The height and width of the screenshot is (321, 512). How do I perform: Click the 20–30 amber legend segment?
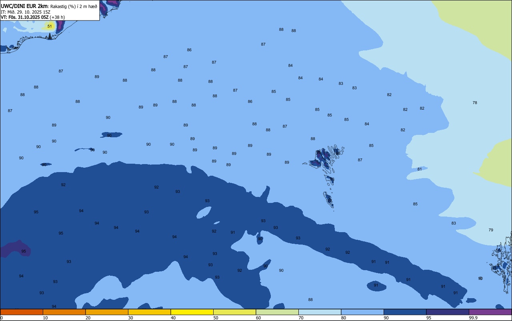coord(107,312)
